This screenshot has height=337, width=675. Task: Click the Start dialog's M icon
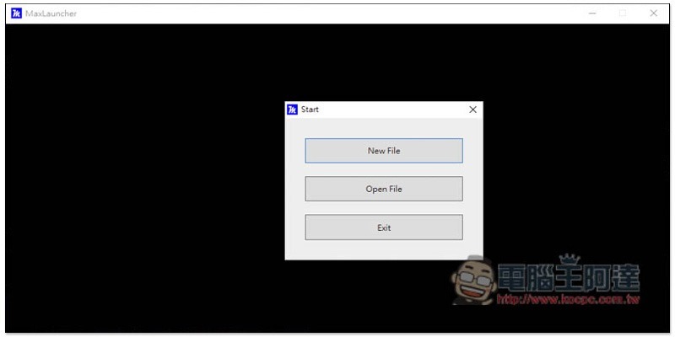(292, 110)
